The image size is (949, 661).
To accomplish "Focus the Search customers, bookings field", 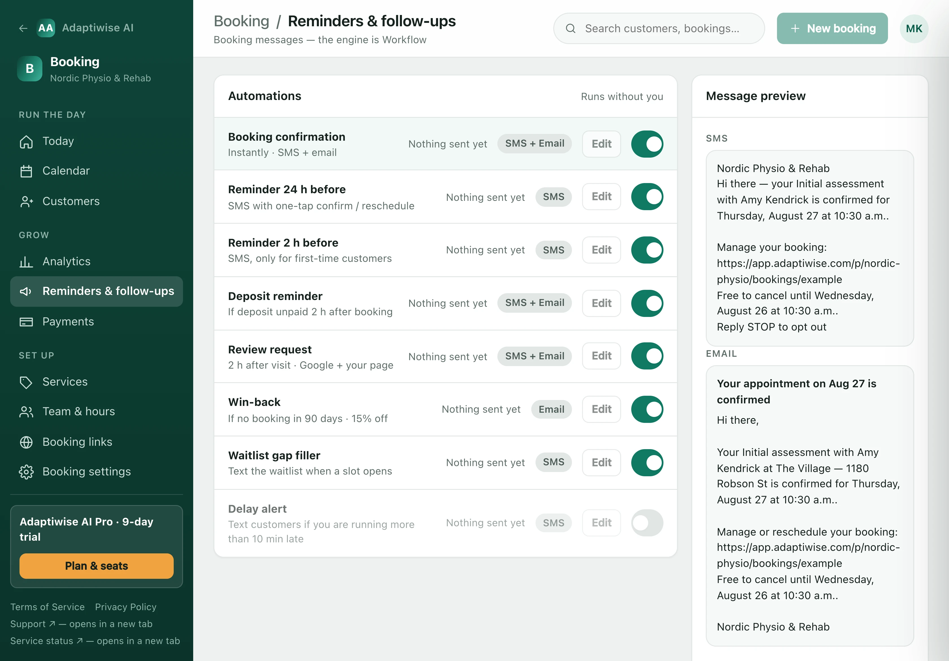I will 659,29.
